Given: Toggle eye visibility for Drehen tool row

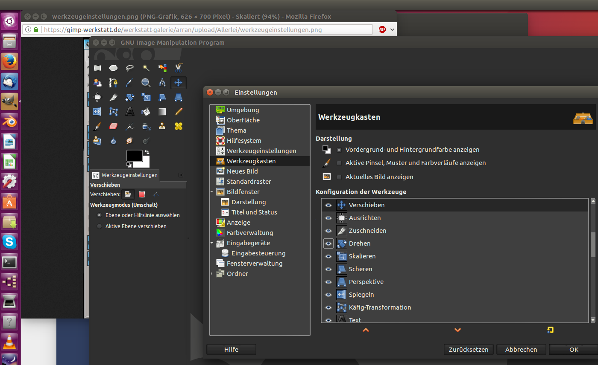Looking at the screenshot, I should pos(328,243).
